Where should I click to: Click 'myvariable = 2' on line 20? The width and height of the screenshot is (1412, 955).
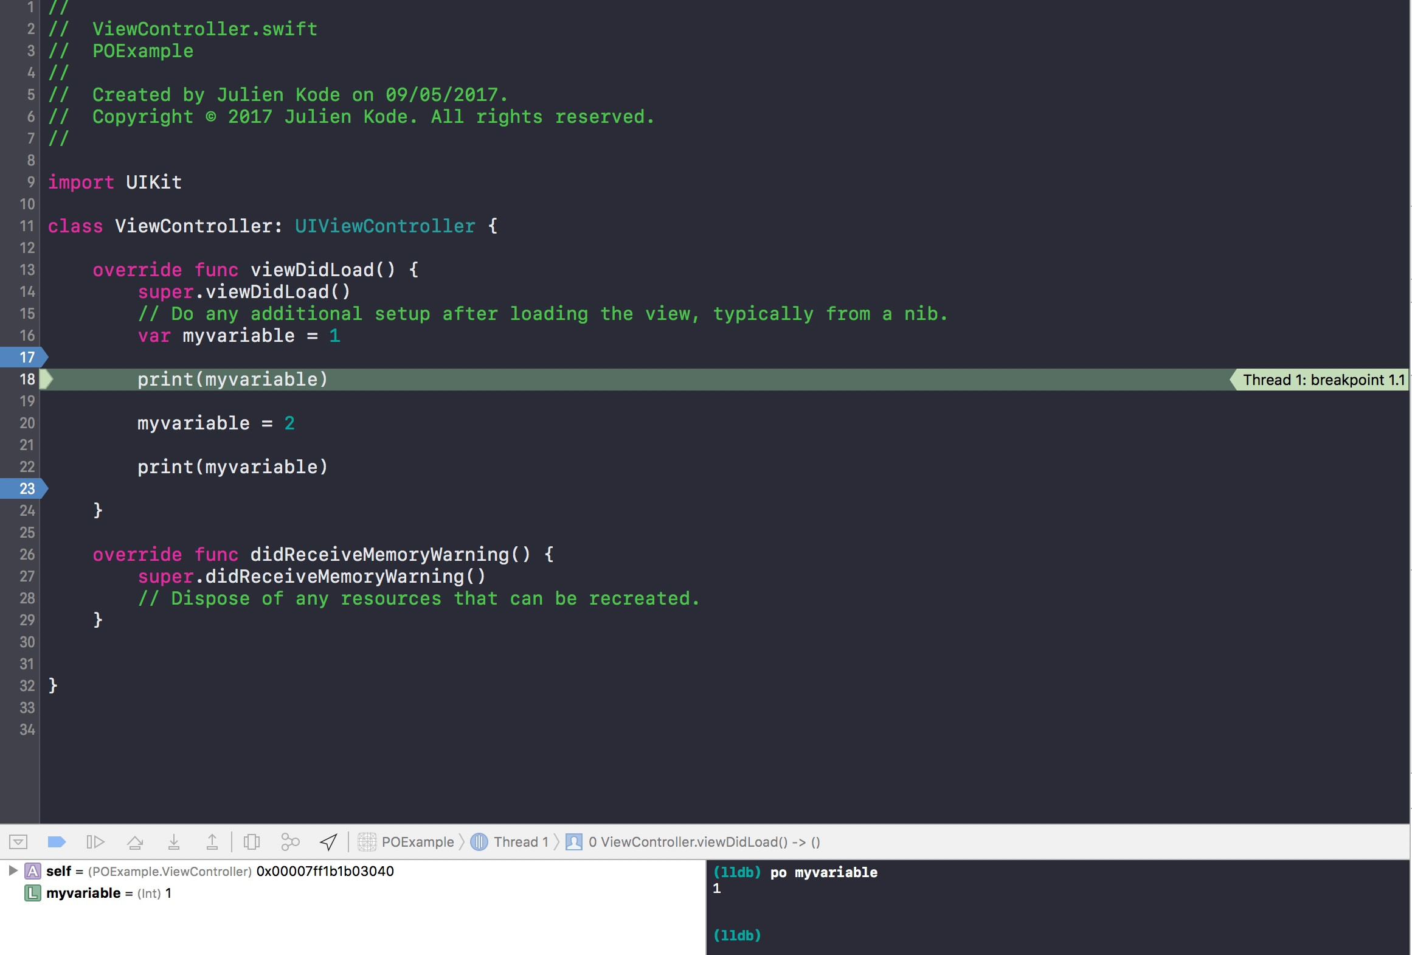(x=216, y=423)
